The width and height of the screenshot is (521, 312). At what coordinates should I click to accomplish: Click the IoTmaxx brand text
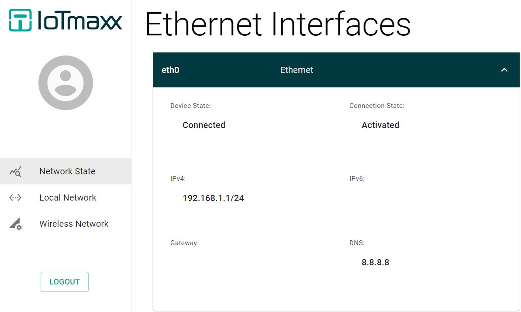(80, 21)
